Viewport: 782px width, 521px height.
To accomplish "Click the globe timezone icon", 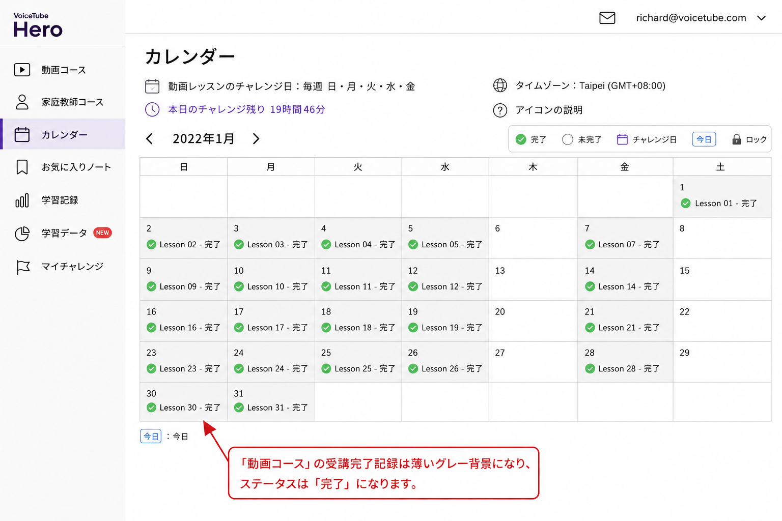I will (x=500, y=85).
